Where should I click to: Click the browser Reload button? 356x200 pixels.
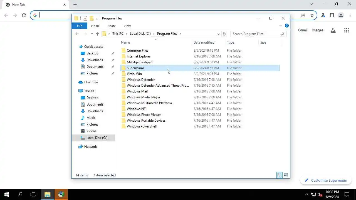click(x=24, y=15)
